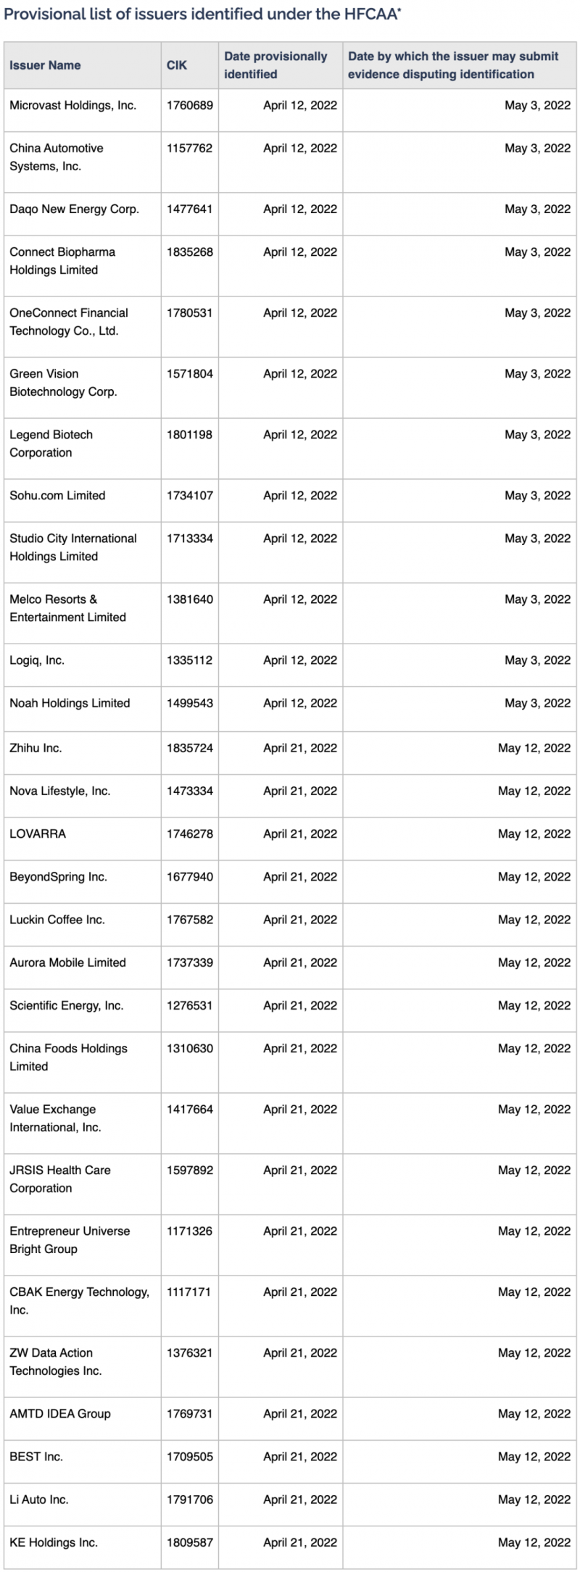Click the AMTD IDEA Group name
The width and height of the screenshot is (580, 1572).
(x=60, y=1413)
